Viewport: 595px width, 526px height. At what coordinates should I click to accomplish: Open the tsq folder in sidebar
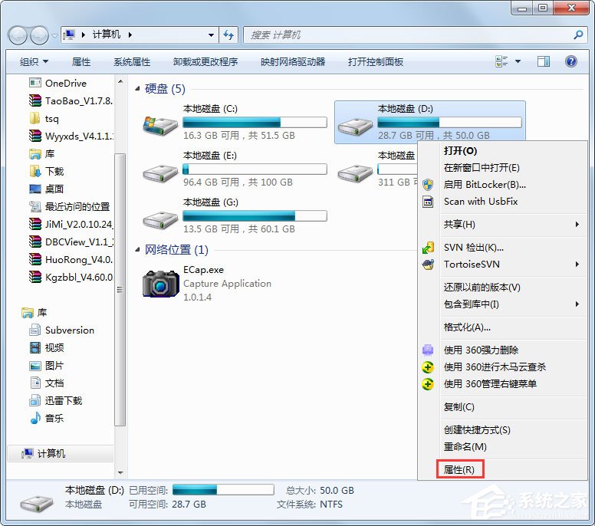coord(44,118)
